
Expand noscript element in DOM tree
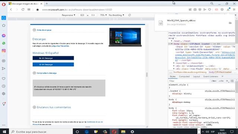point(174,63)
